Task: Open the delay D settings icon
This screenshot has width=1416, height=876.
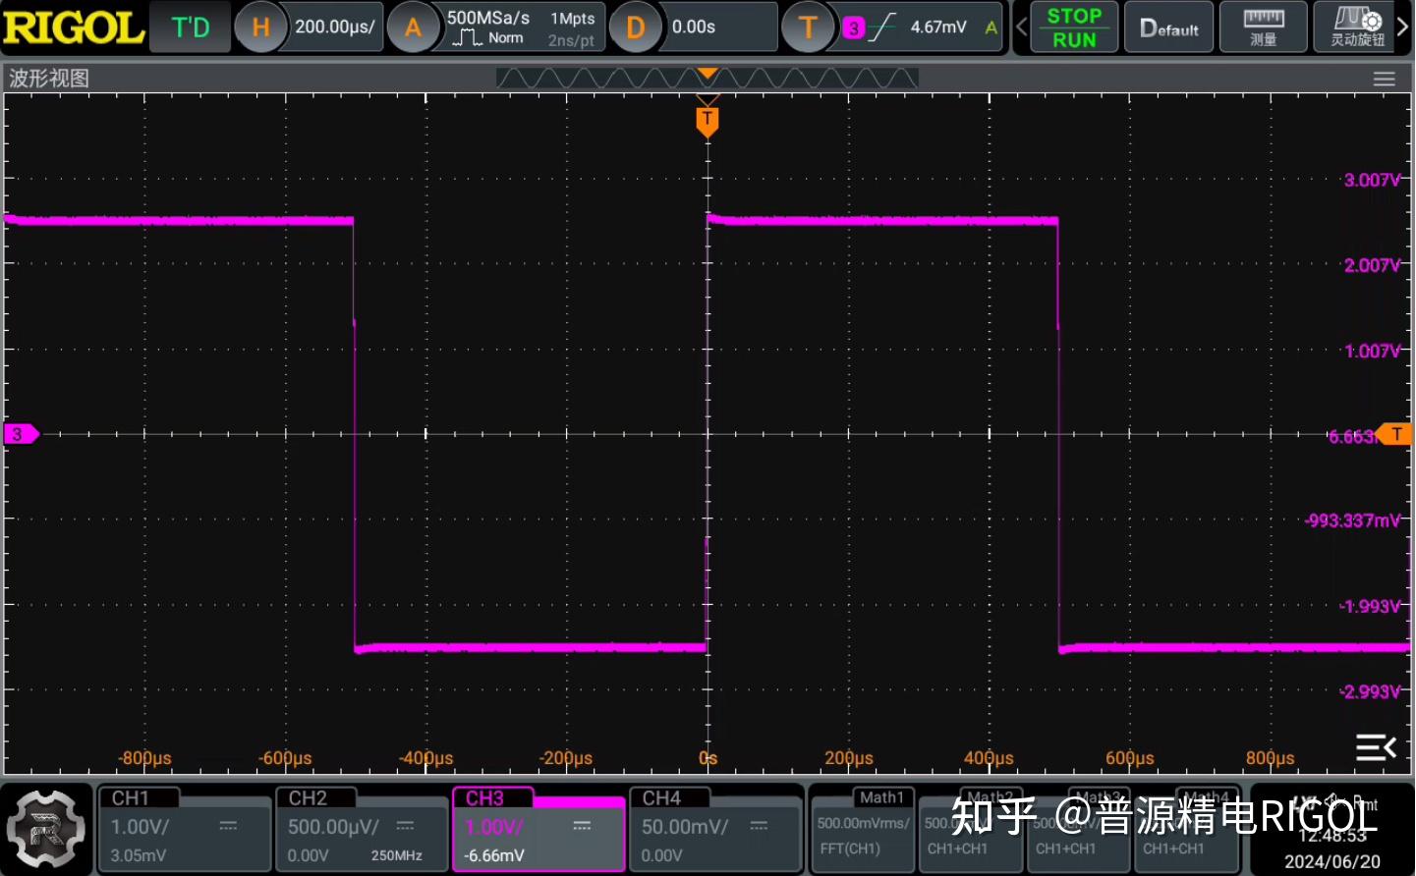Action: pyautogui.click(x=636, y=27)
